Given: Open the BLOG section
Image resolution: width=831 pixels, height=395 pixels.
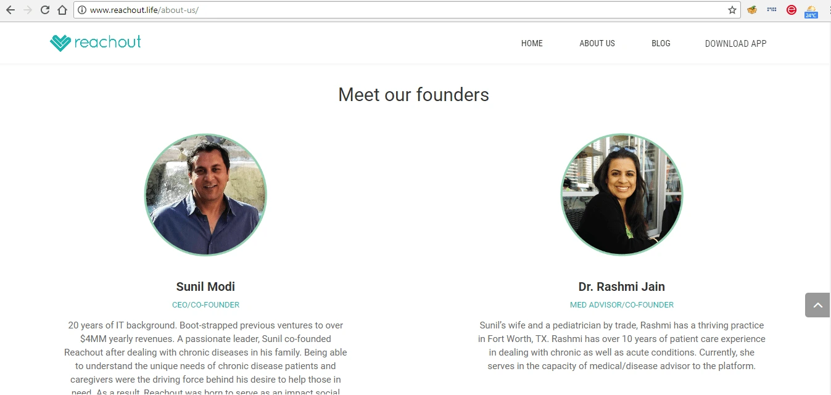Looking at the screenshot, I should [x=660, y=43].
